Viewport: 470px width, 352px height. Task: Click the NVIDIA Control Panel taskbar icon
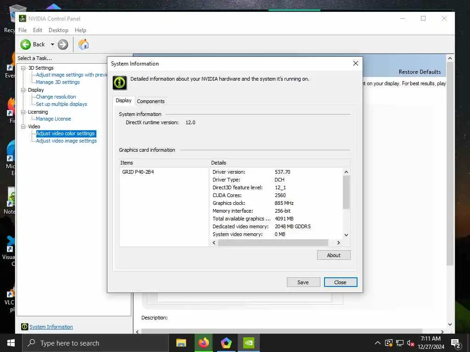tap(248, 343)
